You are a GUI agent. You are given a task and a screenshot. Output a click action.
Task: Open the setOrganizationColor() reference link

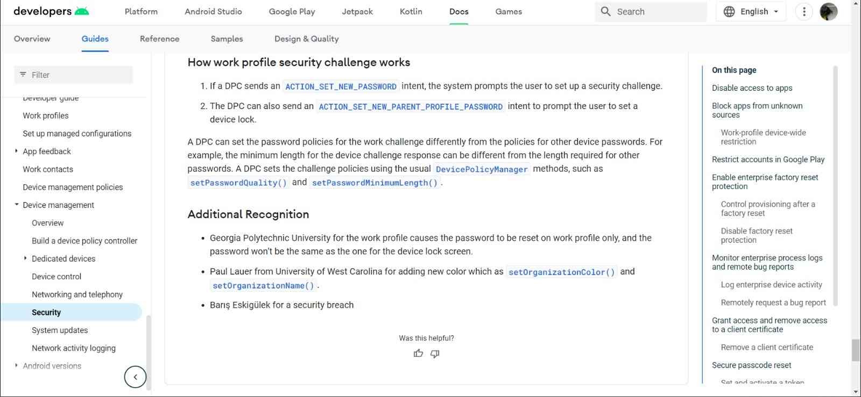tap(561, 272)
